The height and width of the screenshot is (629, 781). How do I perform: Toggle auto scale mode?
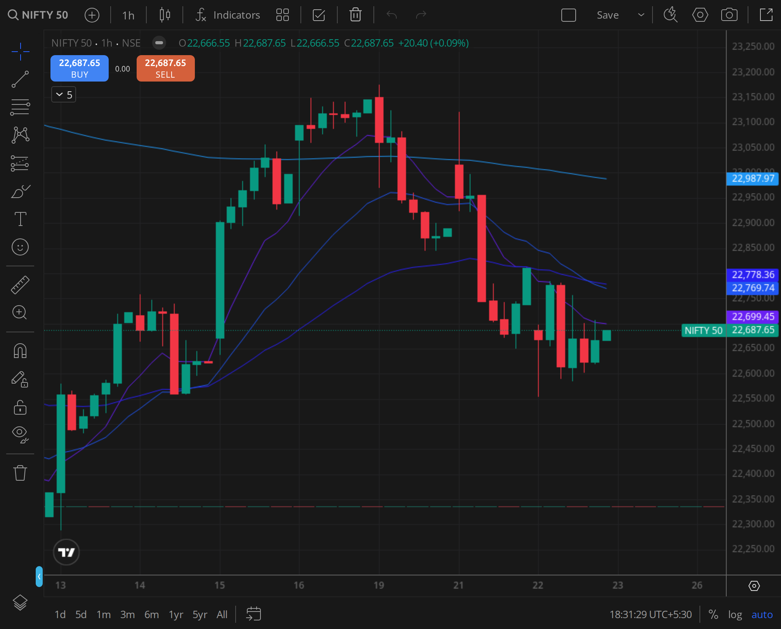pyautogui.click(x=762, y=614)
